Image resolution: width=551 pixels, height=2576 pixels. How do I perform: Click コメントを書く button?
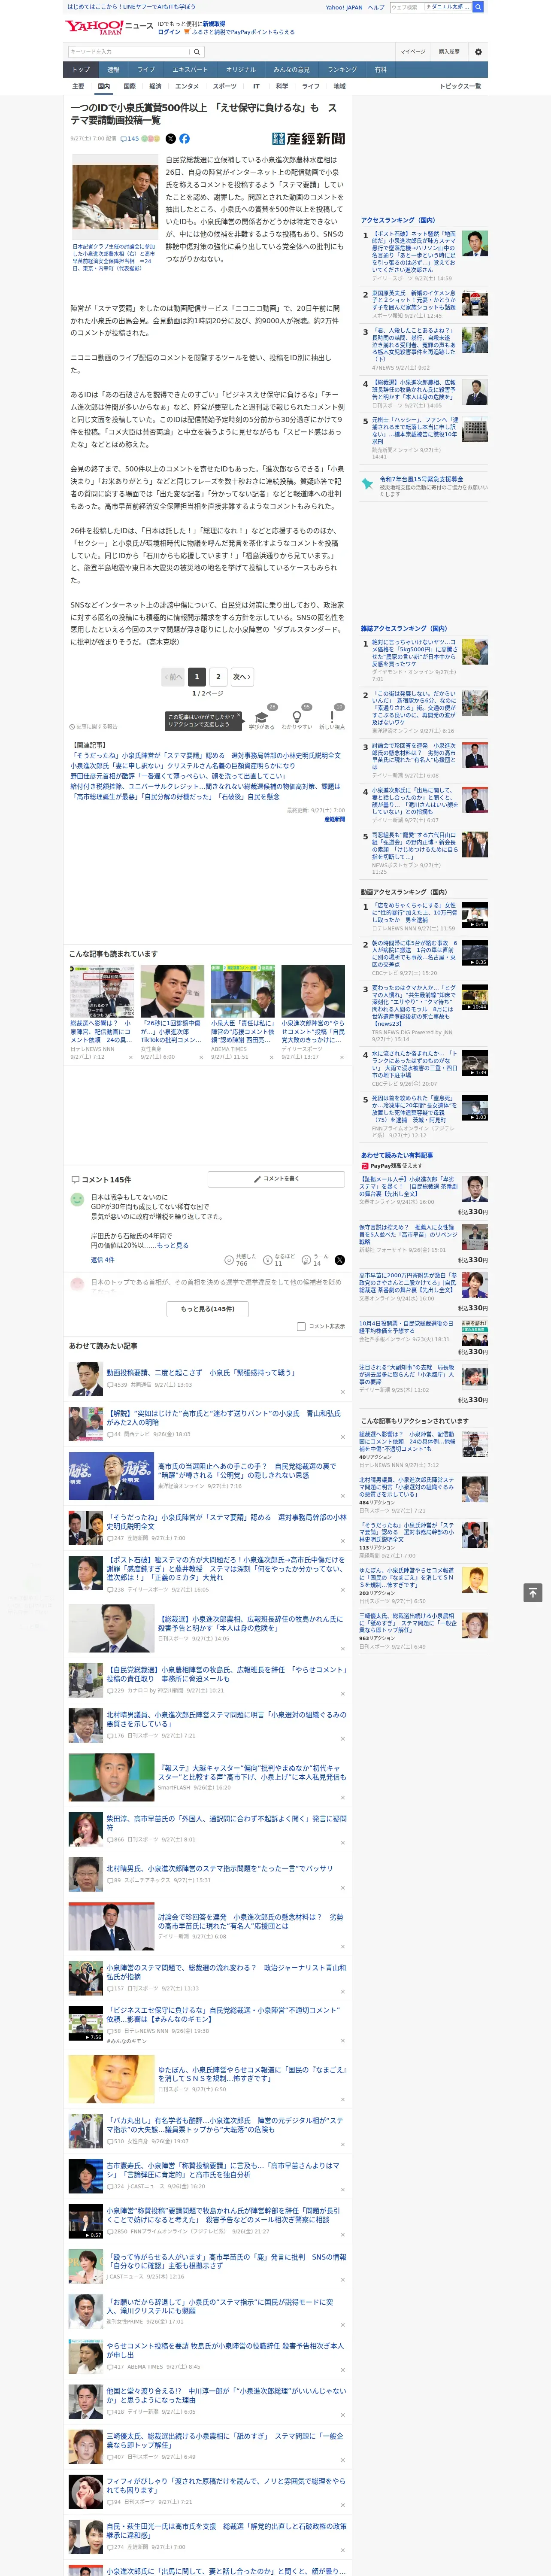[x=276, y=1179]
